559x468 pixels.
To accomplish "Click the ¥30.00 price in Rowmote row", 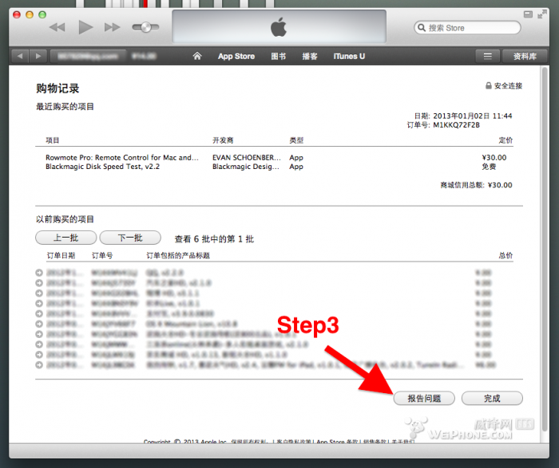I will pos(494,157).
